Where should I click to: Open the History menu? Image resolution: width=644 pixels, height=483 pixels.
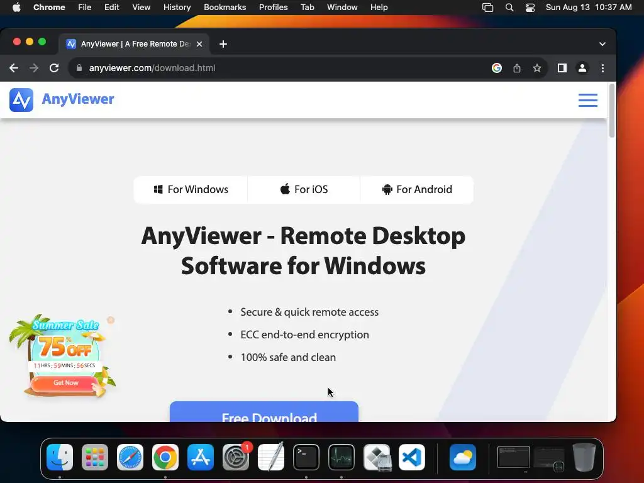177,8
